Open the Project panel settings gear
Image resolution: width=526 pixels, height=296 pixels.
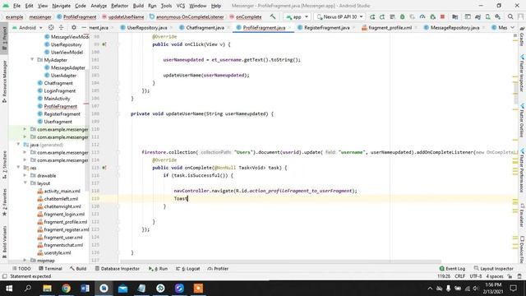pyautogui.click(x=74, y=27)
